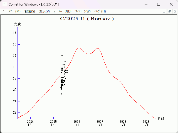Select the 2026 1/1 date axis label
Viewport: 178px width, 133px height.
76,123
